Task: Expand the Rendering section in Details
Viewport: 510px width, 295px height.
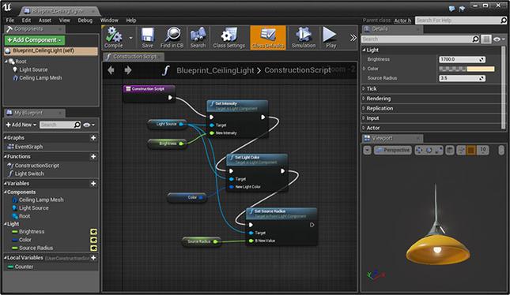Action: [x=365, y=99]
